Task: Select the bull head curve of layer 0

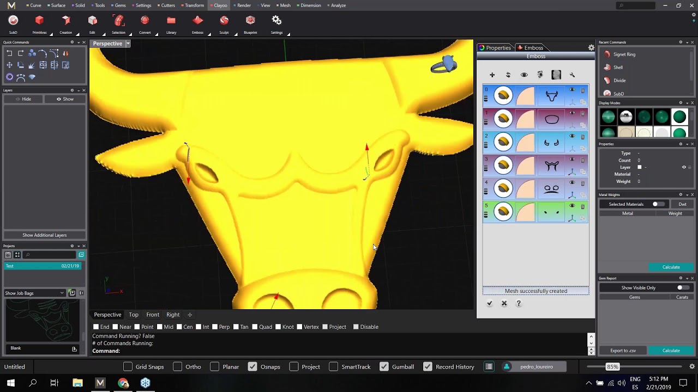Action: [551, 96]
